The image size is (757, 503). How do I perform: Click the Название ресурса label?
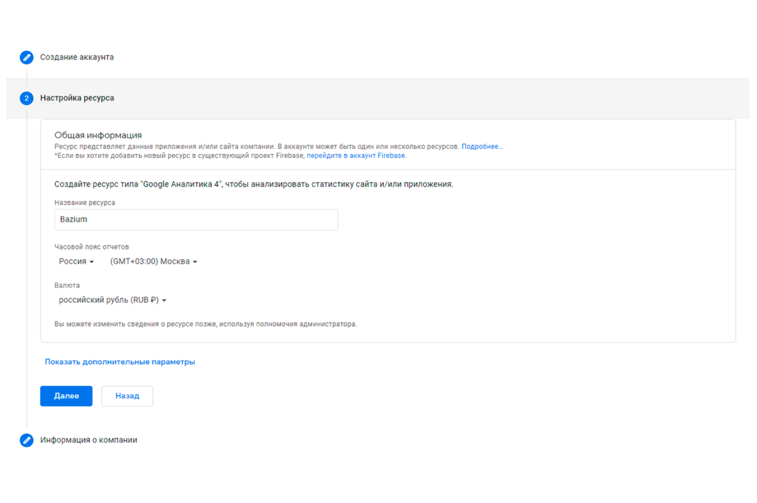pos(84,203)
